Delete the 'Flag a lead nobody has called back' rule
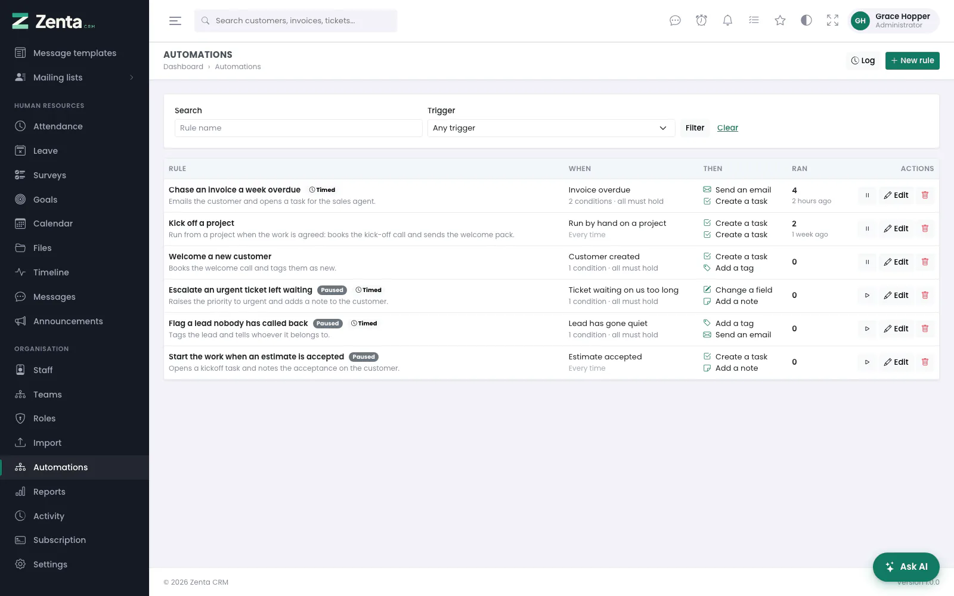This screenshot has width=954, height=596. tap(925, 328)
